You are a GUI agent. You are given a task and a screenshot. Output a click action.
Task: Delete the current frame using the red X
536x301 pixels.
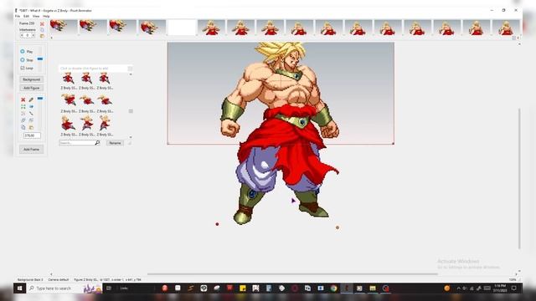[42, 24]
